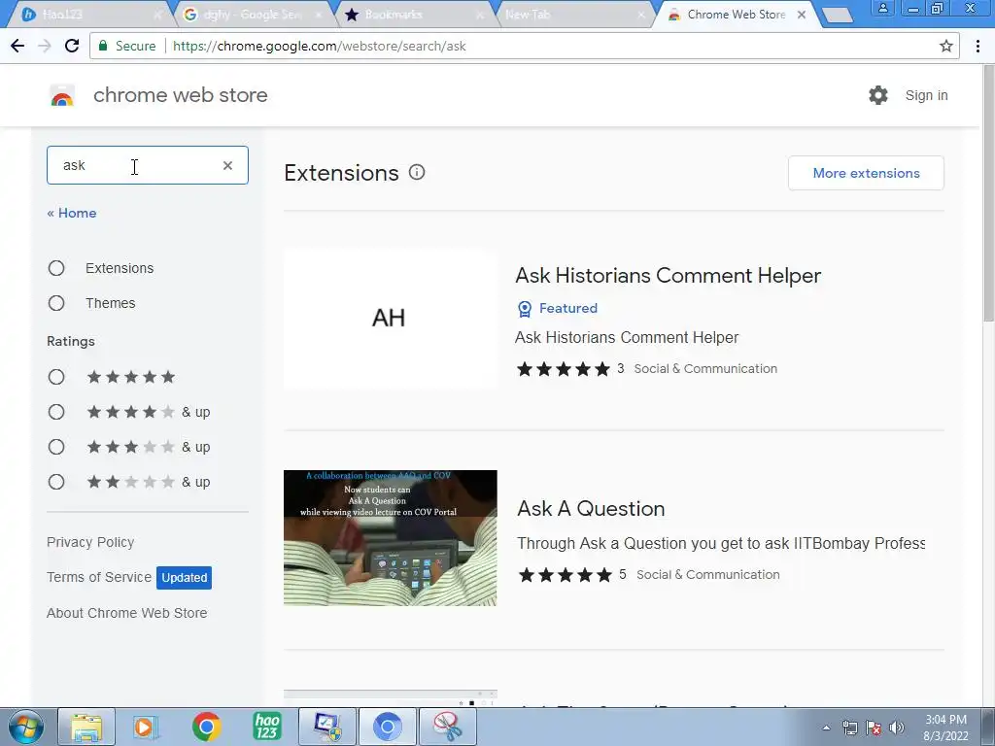The image size is (995, 746).
Task: Open the Windows Start menu
Action: 24,727
